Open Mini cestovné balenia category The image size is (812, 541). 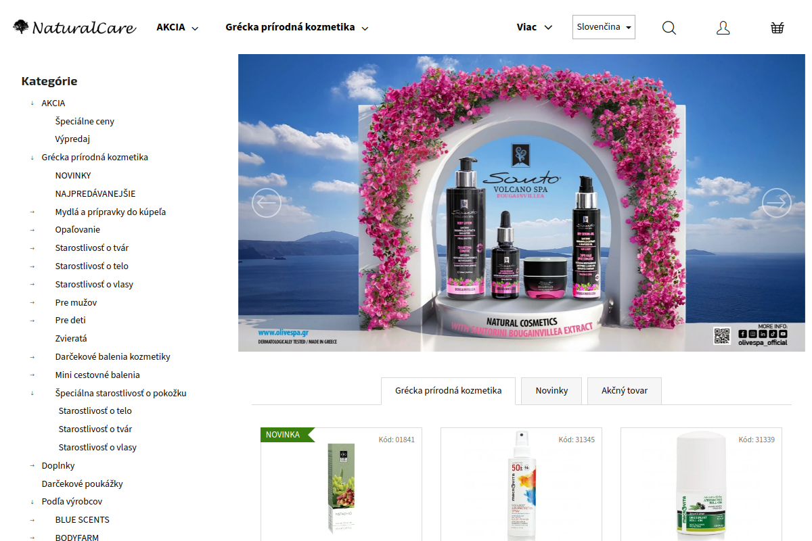tap(97, 375)
